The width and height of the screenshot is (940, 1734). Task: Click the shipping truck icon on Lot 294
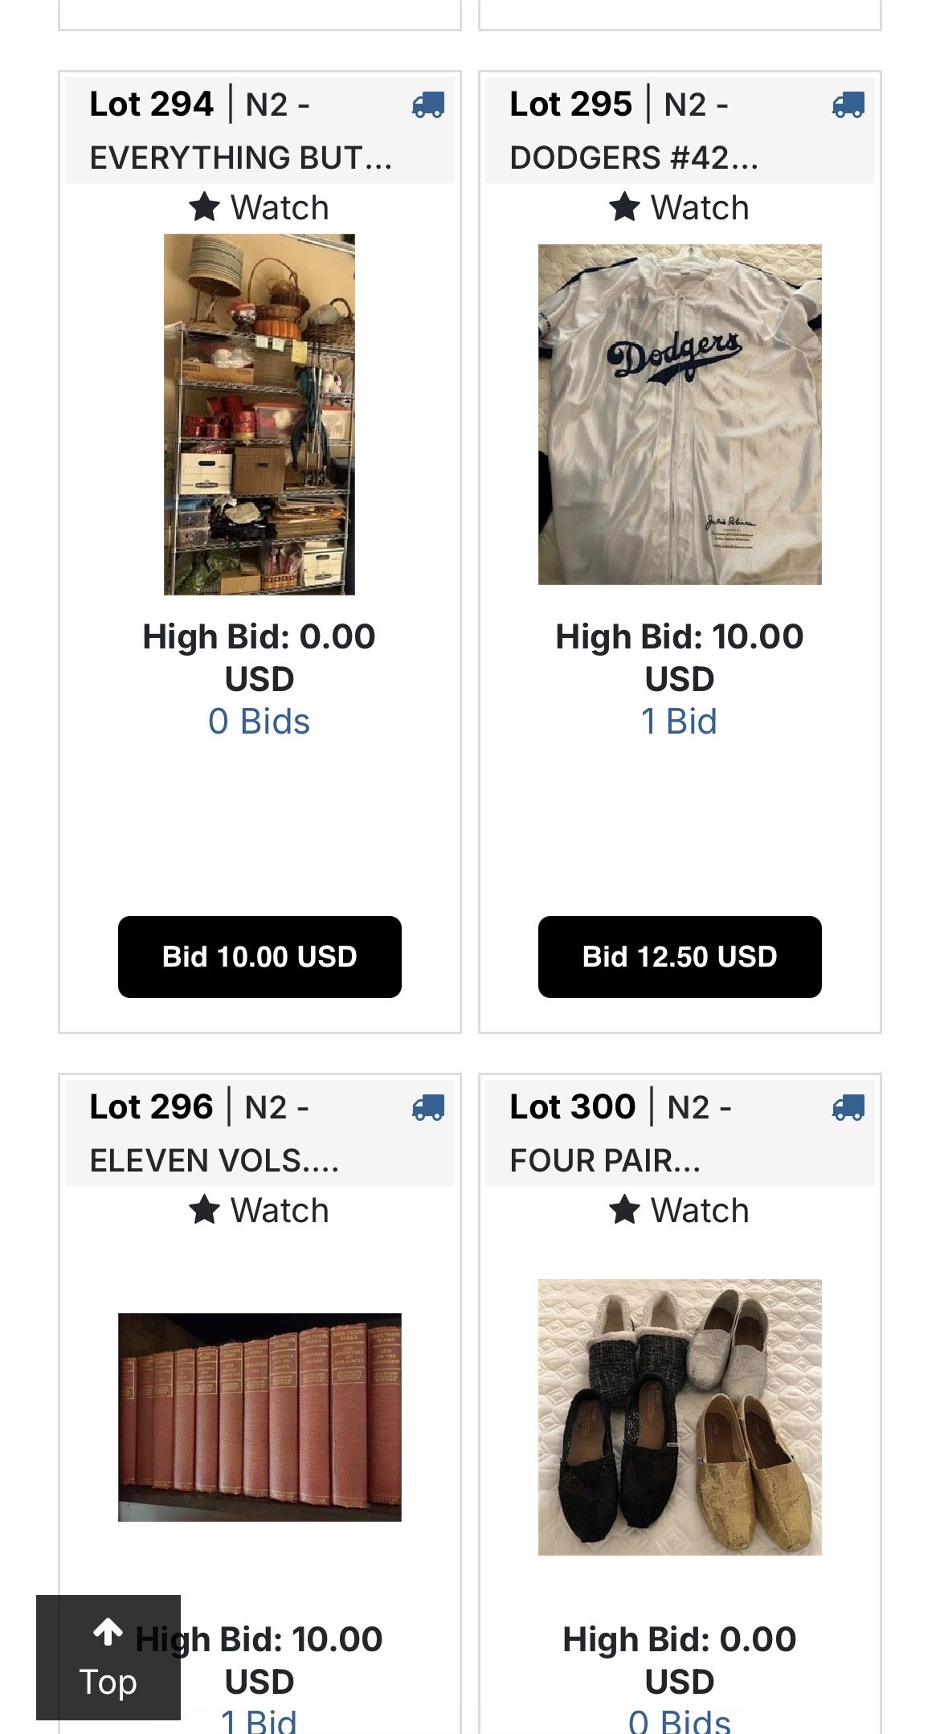point(428,105)
